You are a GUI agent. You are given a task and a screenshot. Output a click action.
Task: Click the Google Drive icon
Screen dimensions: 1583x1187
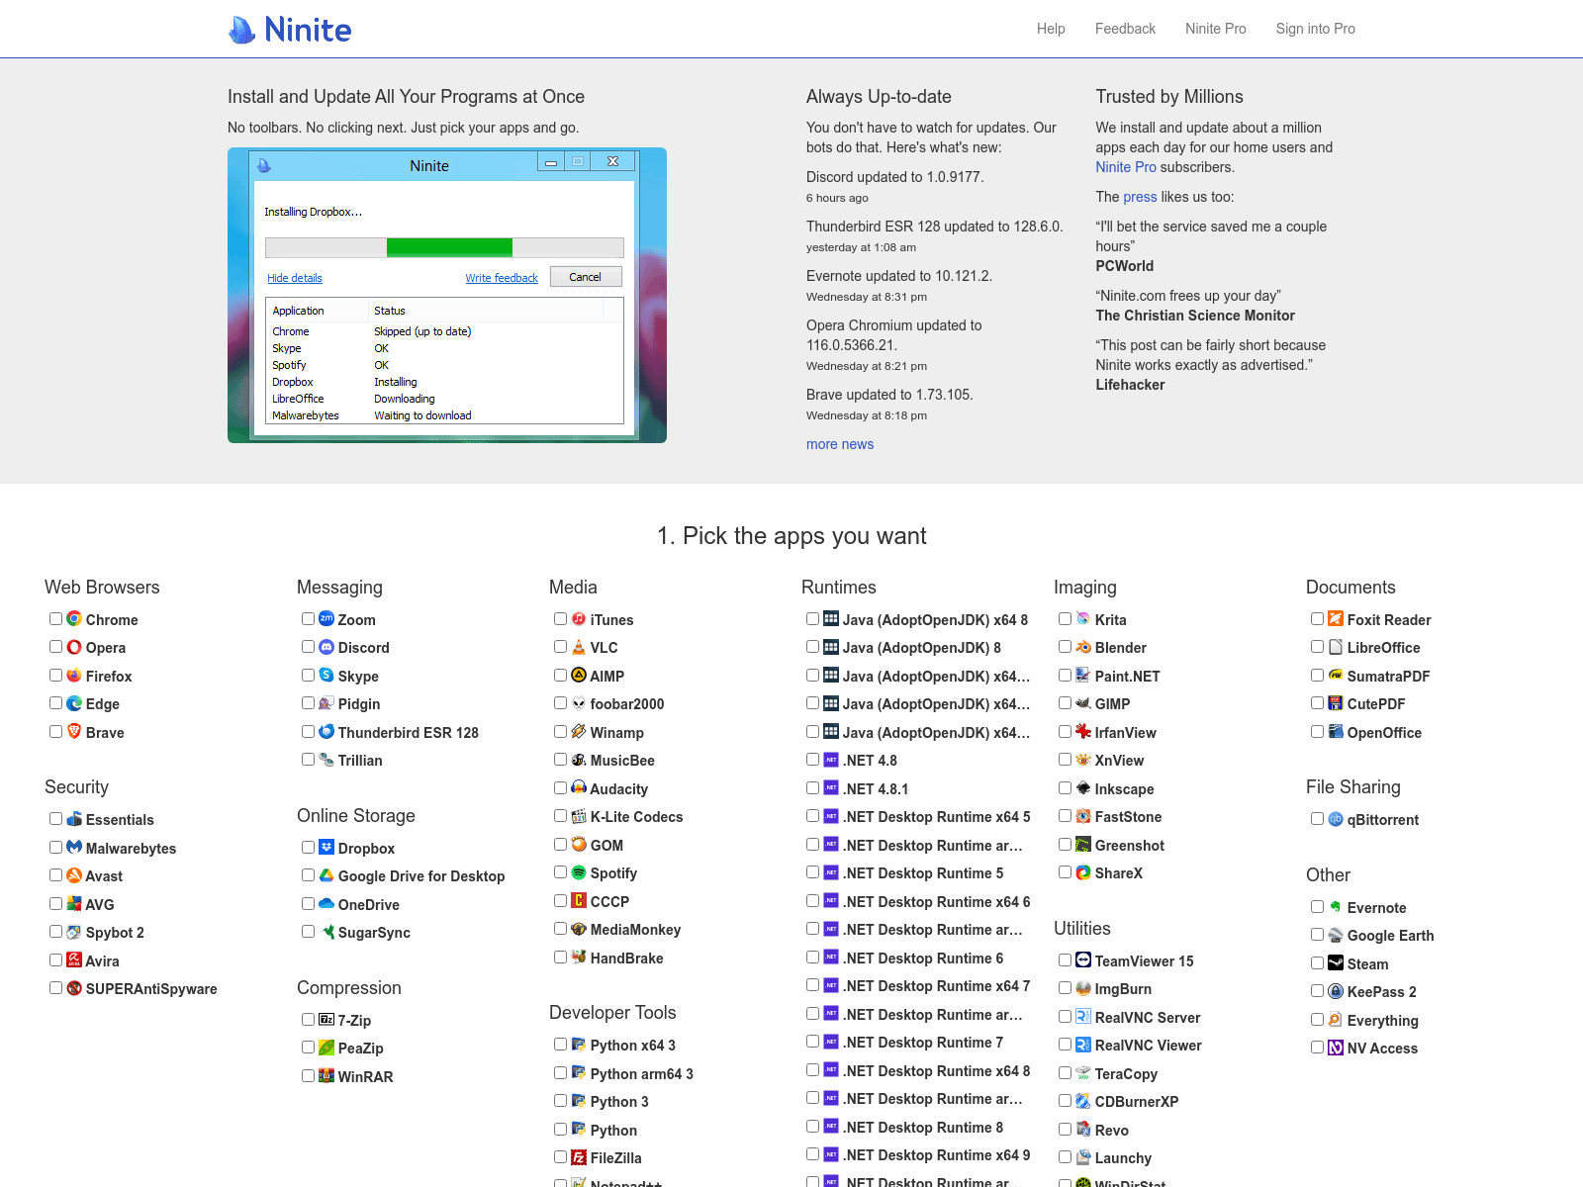click(x=326, y=875)
